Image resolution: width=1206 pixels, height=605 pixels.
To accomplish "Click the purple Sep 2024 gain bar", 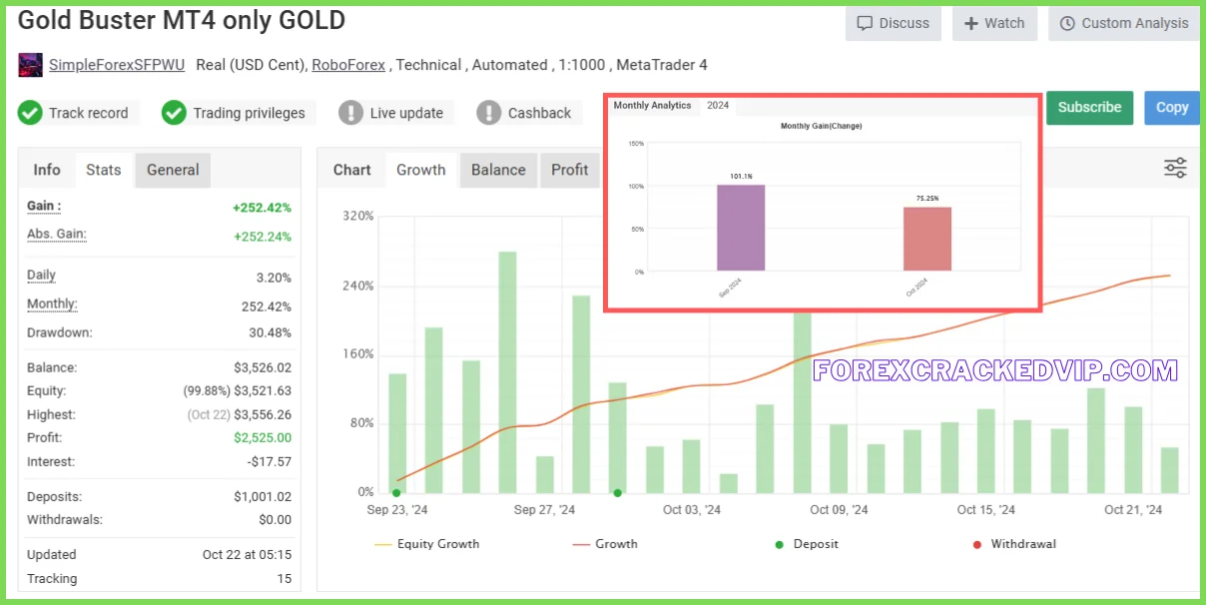I will click(x=741, y=228).
